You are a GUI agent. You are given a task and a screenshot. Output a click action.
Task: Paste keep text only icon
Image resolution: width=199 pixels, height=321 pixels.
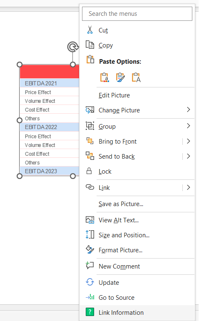pos(136,77)
